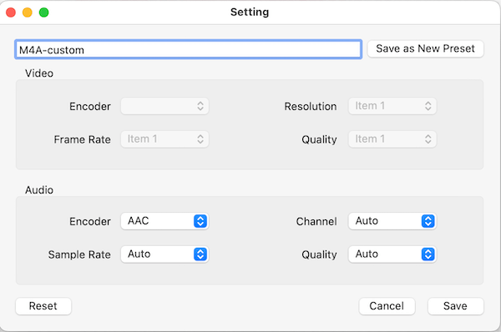Open the Audio Encoder AAC dropdown
Viewport: 501px width, 332px height.
pos(164,221)
